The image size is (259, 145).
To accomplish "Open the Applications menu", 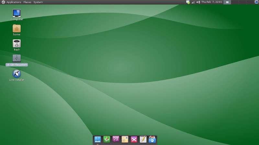I will 14,2.
